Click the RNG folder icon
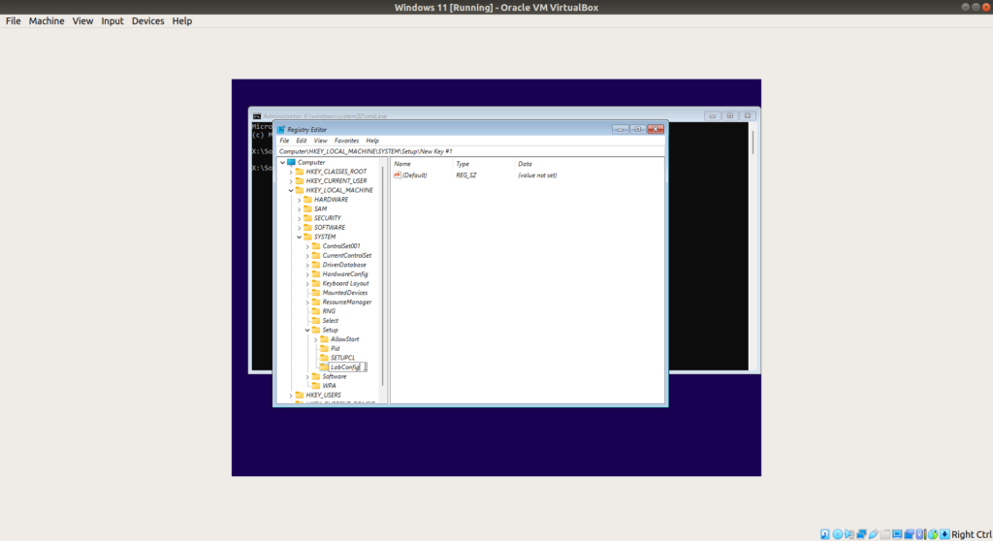The height and width of the screenshot is (541, 993). pyautogui.click(x=316, y=311)
